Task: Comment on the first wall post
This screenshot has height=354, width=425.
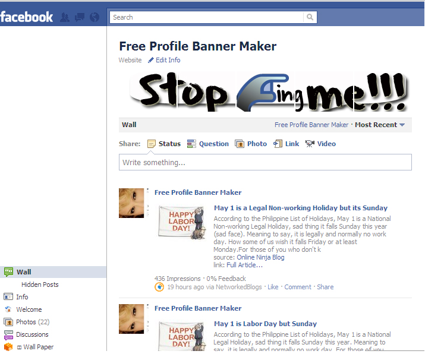Action: 298,287
